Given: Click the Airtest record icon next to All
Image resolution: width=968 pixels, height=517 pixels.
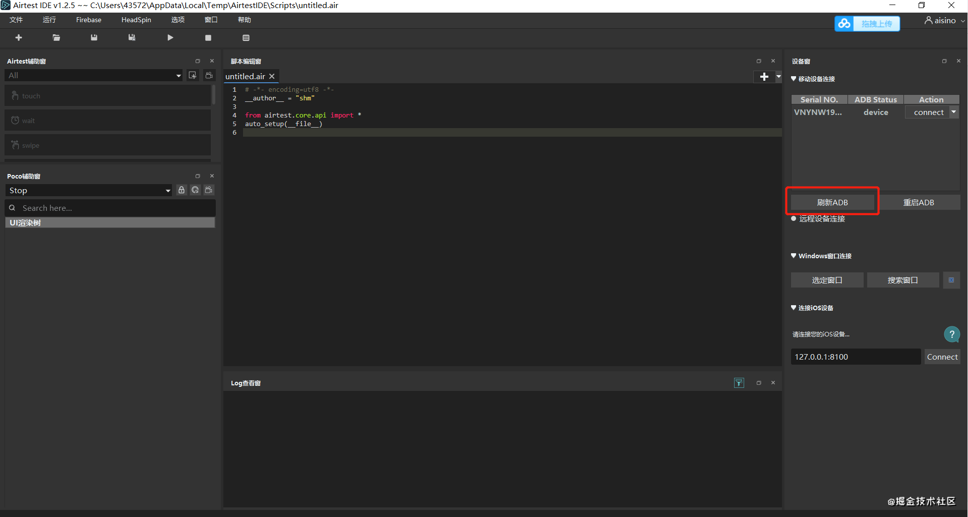Looking at the screenshot, I should pos(193,75).
